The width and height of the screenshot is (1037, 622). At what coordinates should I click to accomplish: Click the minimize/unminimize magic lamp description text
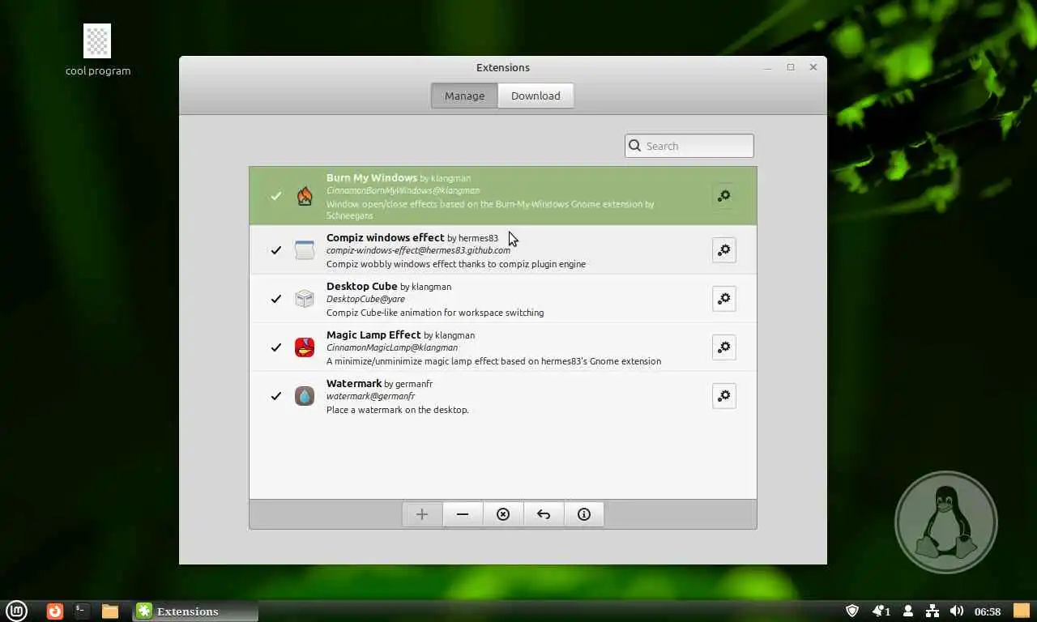click(493, 361)
